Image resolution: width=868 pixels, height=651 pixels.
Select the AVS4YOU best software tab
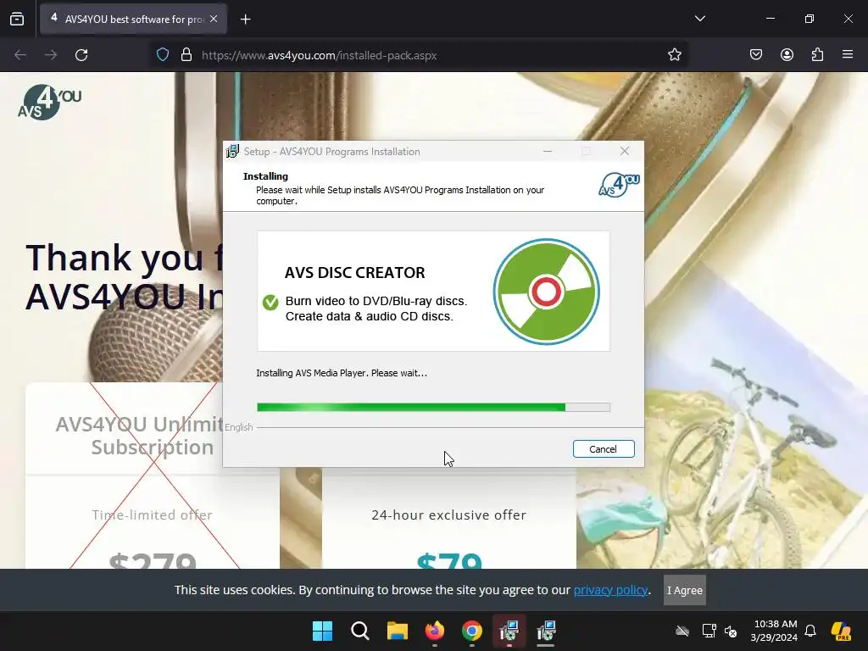[x=133, y=19]
